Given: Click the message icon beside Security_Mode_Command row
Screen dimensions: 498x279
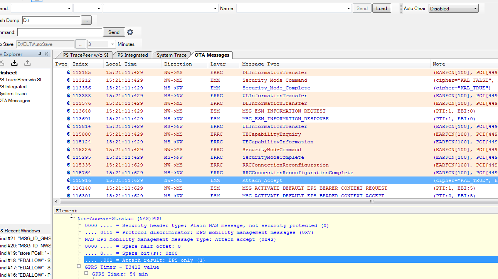Looking at the screenshot, I should coord(68,80).
